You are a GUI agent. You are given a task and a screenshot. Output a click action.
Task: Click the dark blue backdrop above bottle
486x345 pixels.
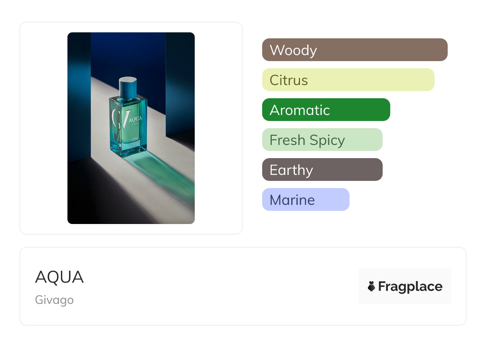pos(128,52)
